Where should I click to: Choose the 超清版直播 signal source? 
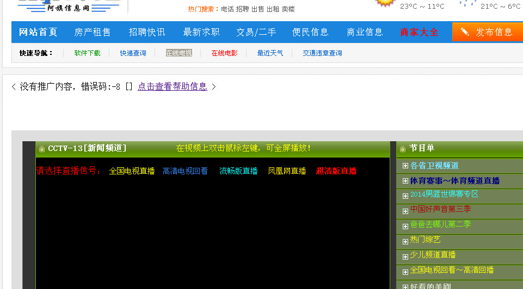[336, 171]
